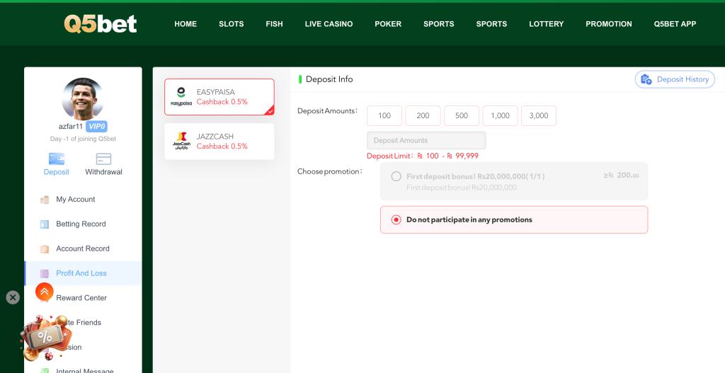Choose the 500 deposit amount
Viewport: 725px width, 373px height.
[x=462, y=115]
